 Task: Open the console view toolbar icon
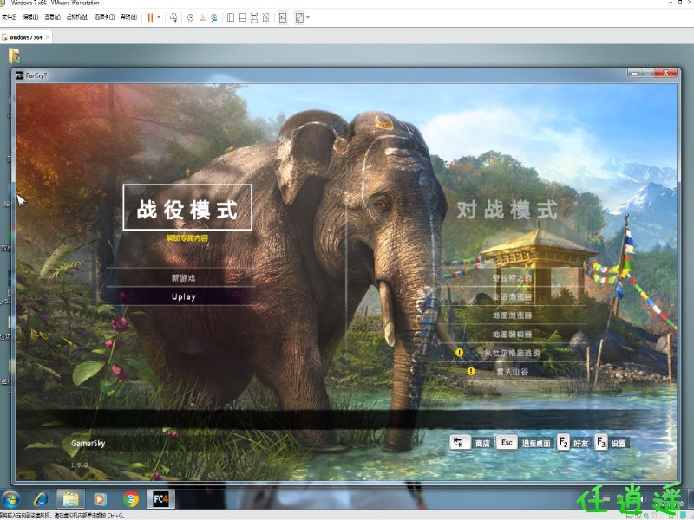tap(283, 17)
